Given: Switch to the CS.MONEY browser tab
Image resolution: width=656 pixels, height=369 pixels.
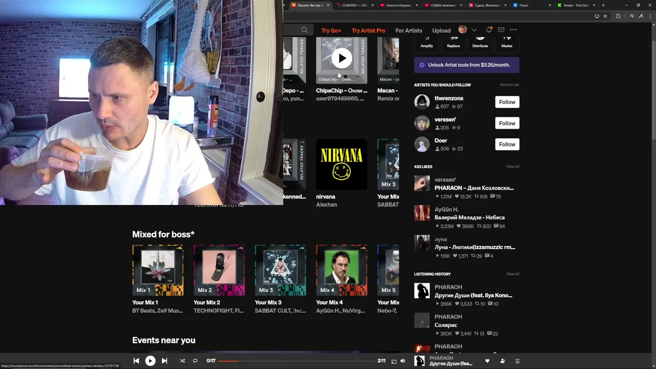Looking at the screenshot, I should [x=355, y=5].
